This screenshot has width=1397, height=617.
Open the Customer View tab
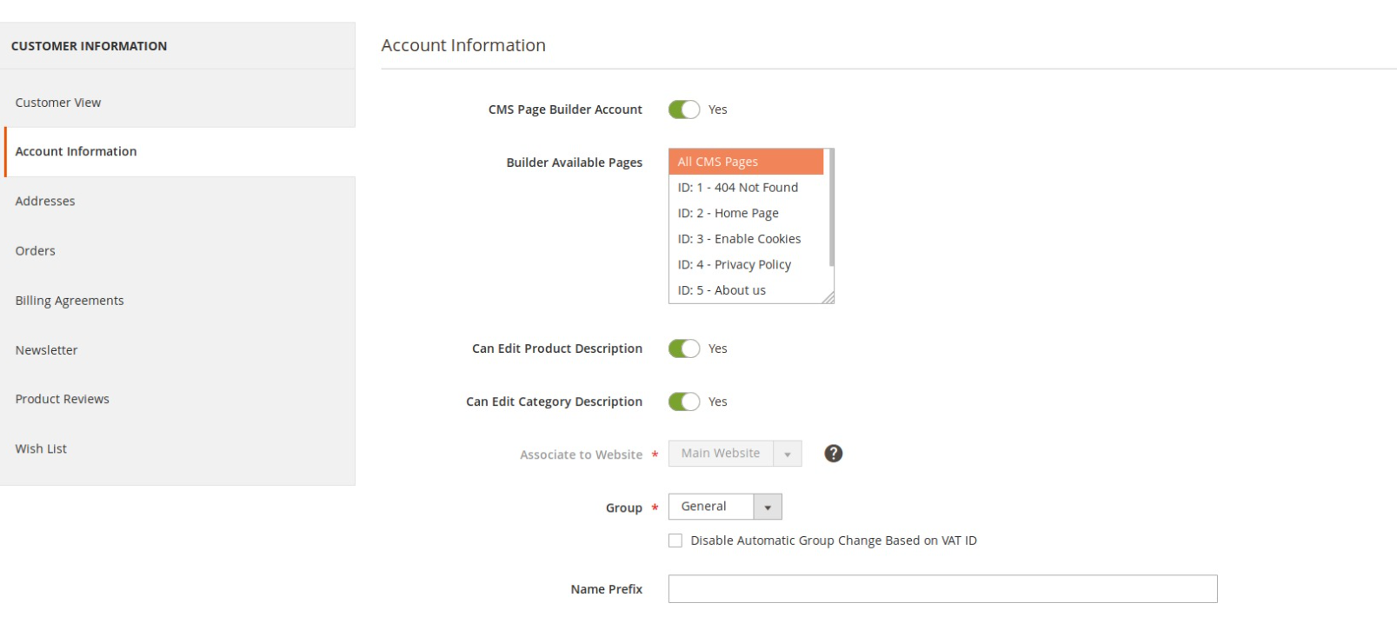[58, 103]
